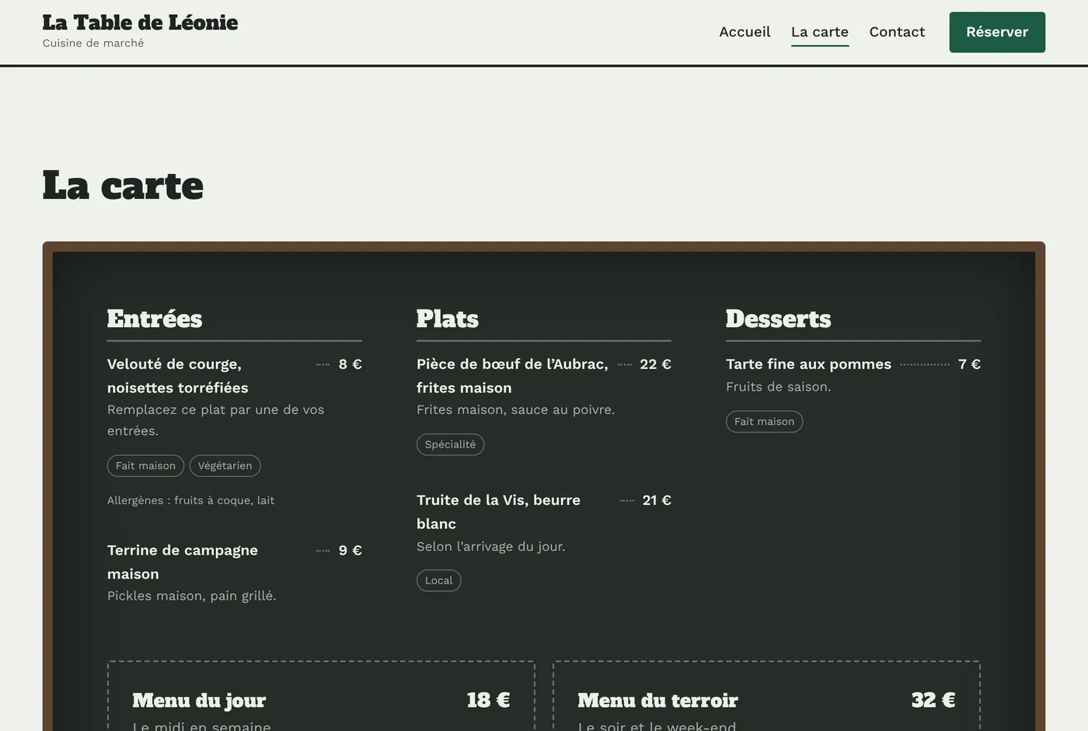
Task: Select the Truite de la Vis title
Action: coord(498,512)
